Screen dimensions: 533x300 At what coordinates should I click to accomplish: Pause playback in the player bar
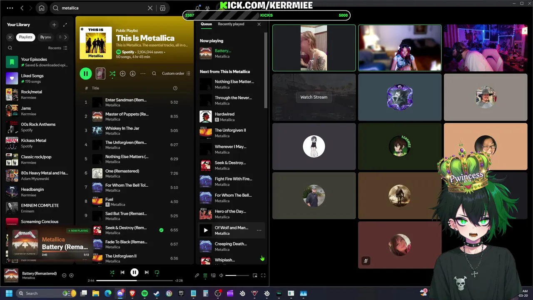(134, 272)
